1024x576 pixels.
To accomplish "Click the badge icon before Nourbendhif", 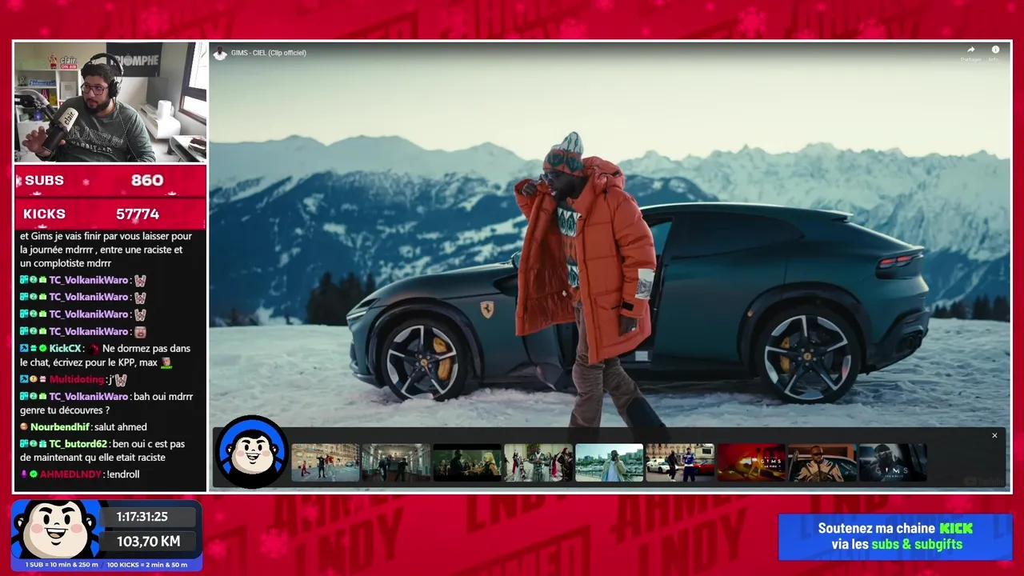I will tap(24, 427).
